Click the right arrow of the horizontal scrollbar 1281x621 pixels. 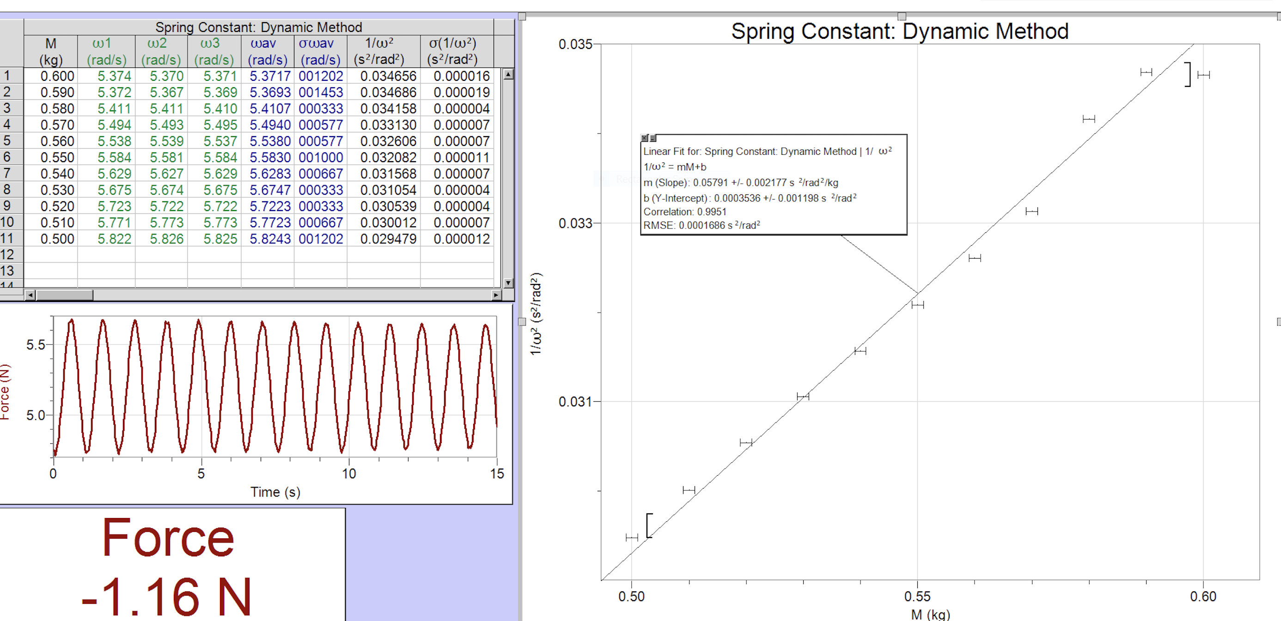[x=496, y=295]
